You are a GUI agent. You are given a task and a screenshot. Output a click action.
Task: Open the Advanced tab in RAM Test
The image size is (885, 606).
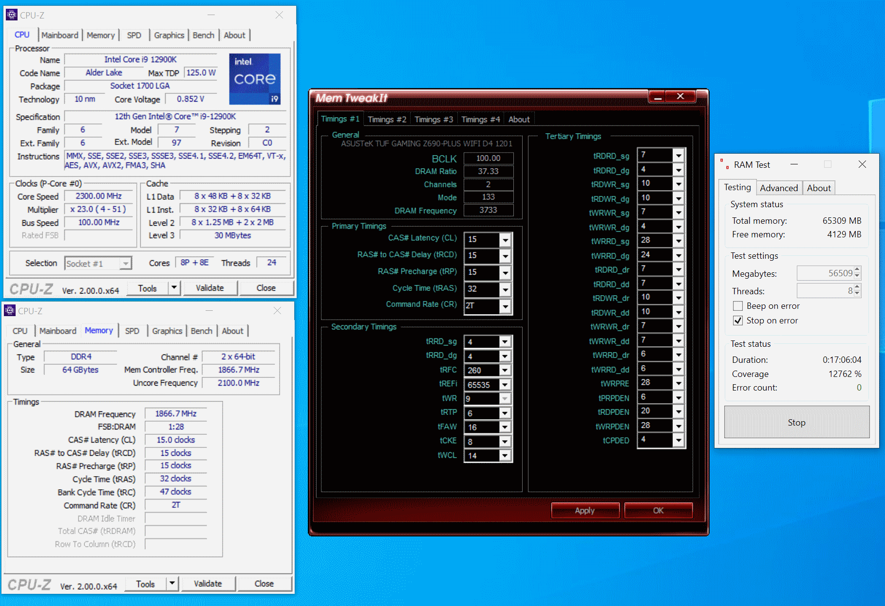click(778, 188)
